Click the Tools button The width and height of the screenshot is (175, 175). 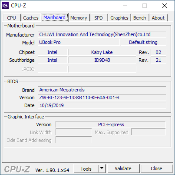pos(86,169)
